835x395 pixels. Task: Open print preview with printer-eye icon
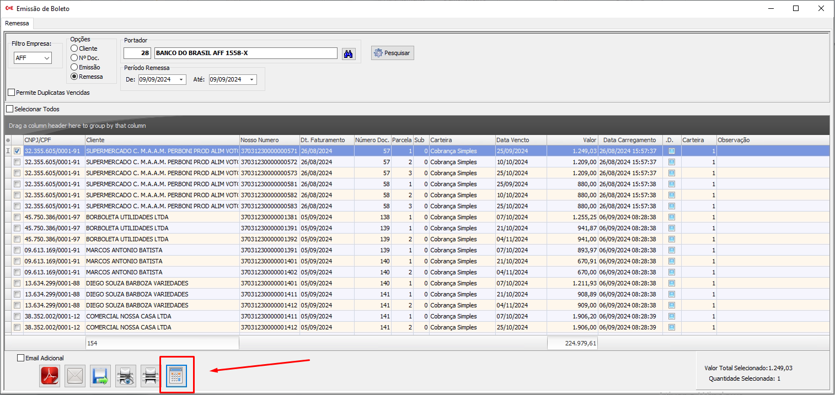point(126,376)
